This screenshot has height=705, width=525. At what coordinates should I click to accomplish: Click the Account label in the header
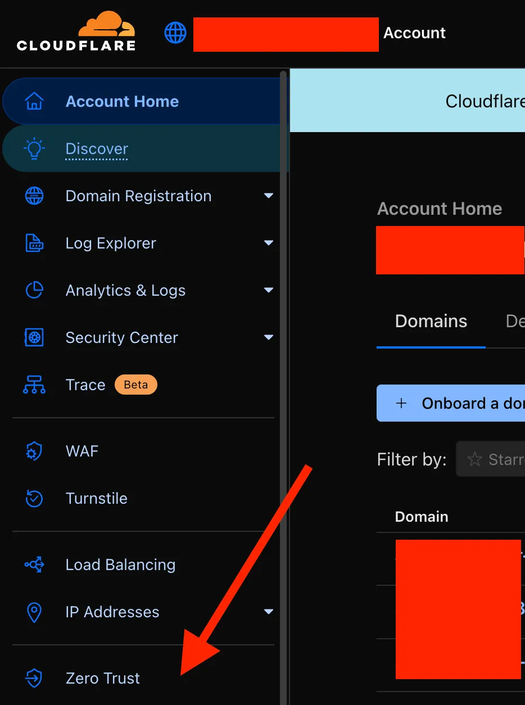[414, 33]
